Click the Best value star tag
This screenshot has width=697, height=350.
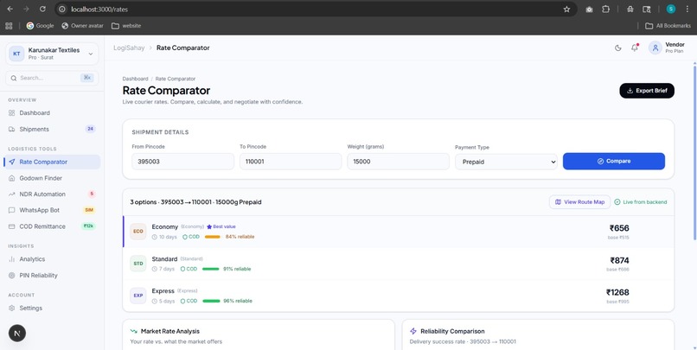pos(221,226)
